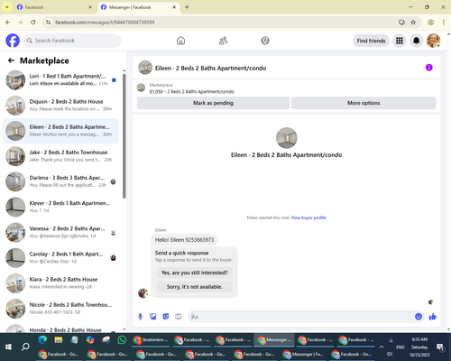This screenshot has width=451, height=361.
Task: Open the tab search dropdown arrow
Action: [x=6, y=7]
